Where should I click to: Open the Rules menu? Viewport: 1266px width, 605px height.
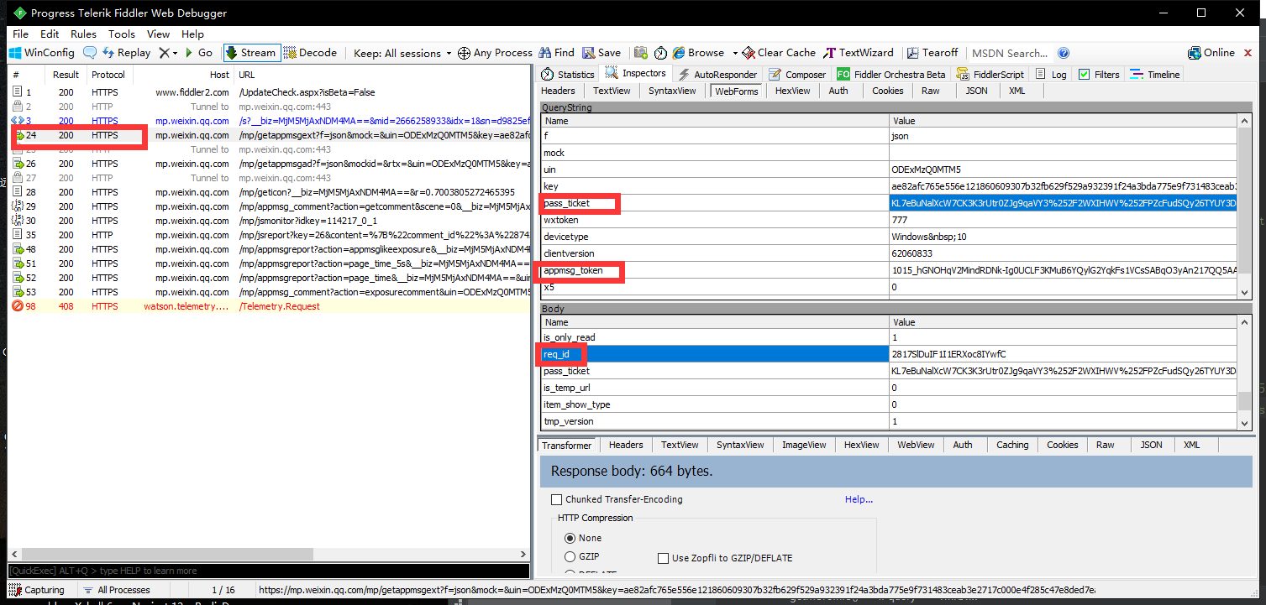point(83,34)
